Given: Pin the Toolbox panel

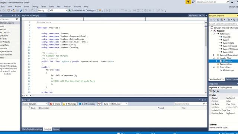Looking at the screenshot, I should 15,16.
